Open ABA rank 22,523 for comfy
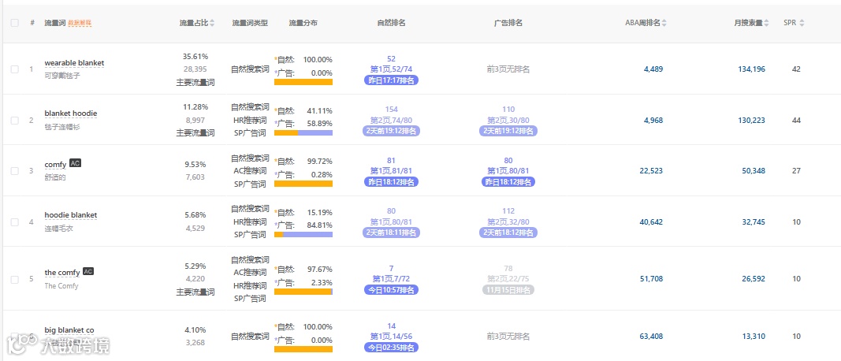 click(x=651, y=170)
